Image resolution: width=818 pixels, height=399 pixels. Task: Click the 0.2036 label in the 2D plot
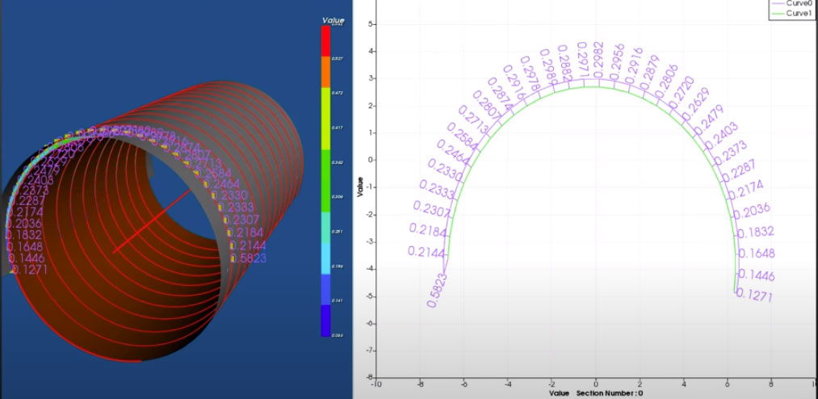pyautogui.click(x=754, y=211)
